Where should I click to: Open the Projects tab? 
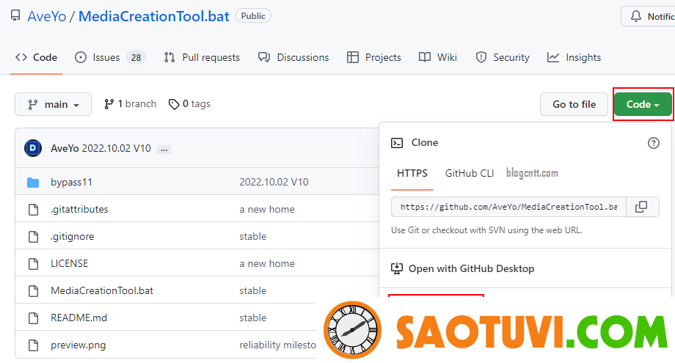pyautogui.click(x=373, y=57)
